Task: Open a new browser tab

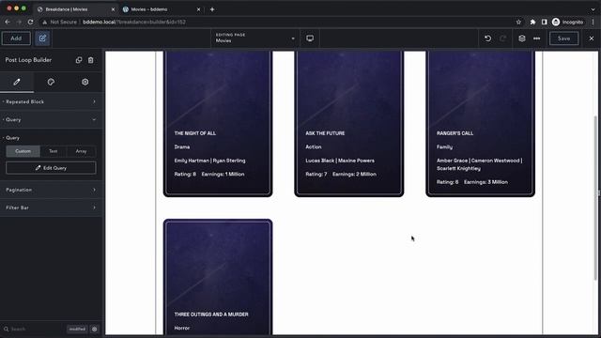Action: [212, 9]
